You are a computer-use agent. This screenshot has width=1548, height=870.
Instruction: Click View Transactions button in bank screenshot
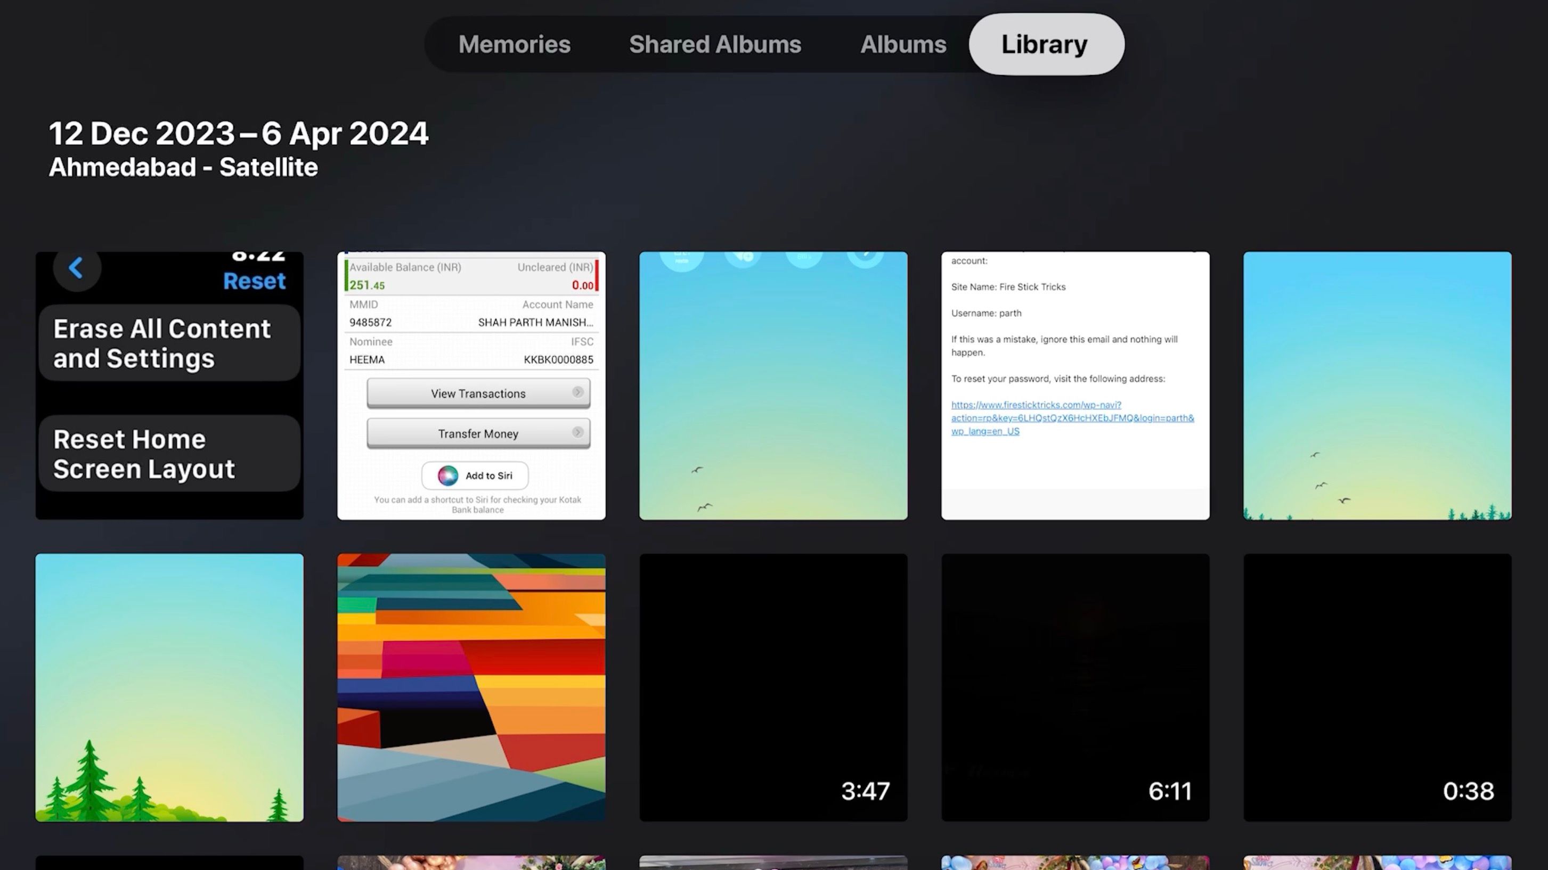point(477,393)
